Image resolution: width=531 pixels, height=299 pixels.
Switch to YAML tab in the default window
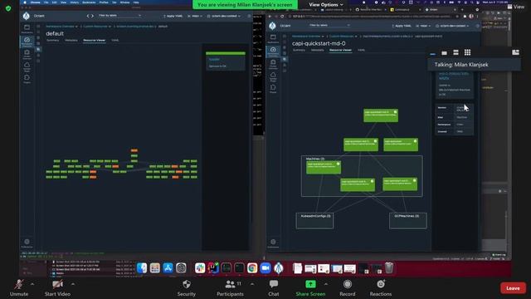[115, 41]
